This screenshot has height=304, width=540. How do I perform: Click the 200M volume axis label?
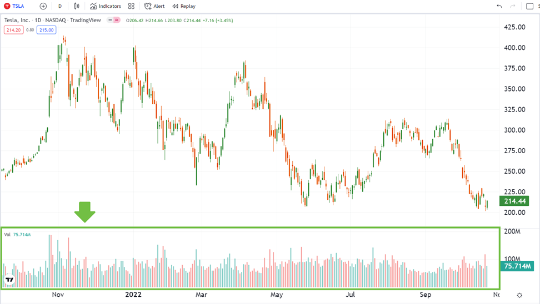[x=512, y=231]
